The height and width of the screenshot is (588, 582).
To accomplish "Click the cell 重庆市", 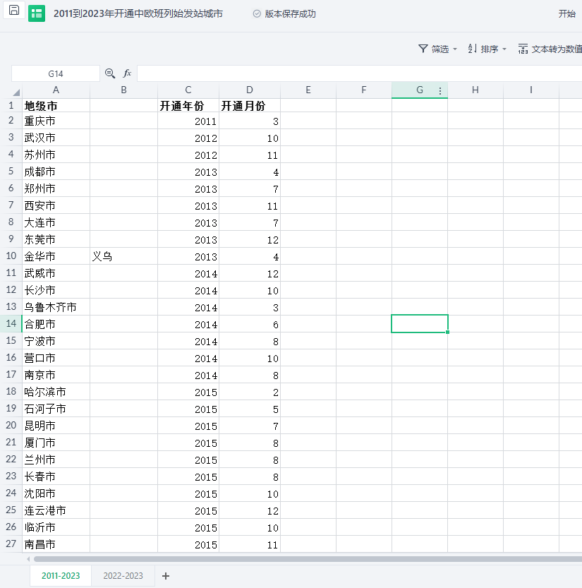I will pyautogui.click(x=56, y=121).
